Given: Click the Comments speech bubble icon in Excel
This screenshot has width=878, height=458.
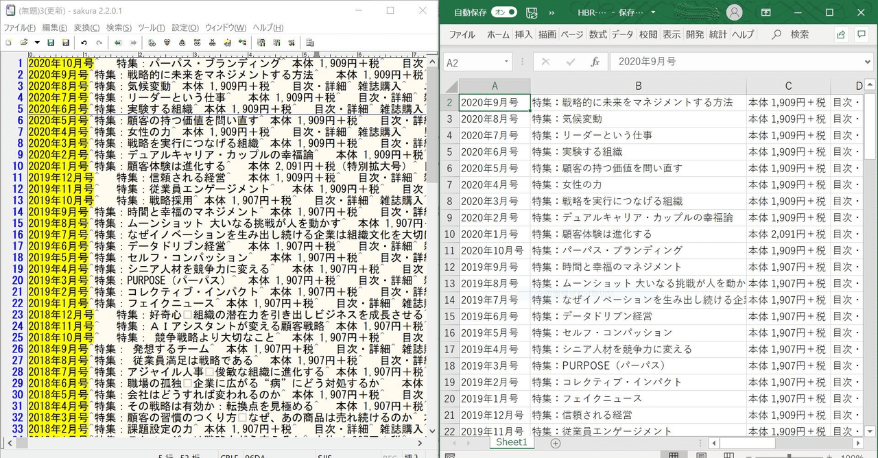Looking at the screenshot, I should 862,34.
